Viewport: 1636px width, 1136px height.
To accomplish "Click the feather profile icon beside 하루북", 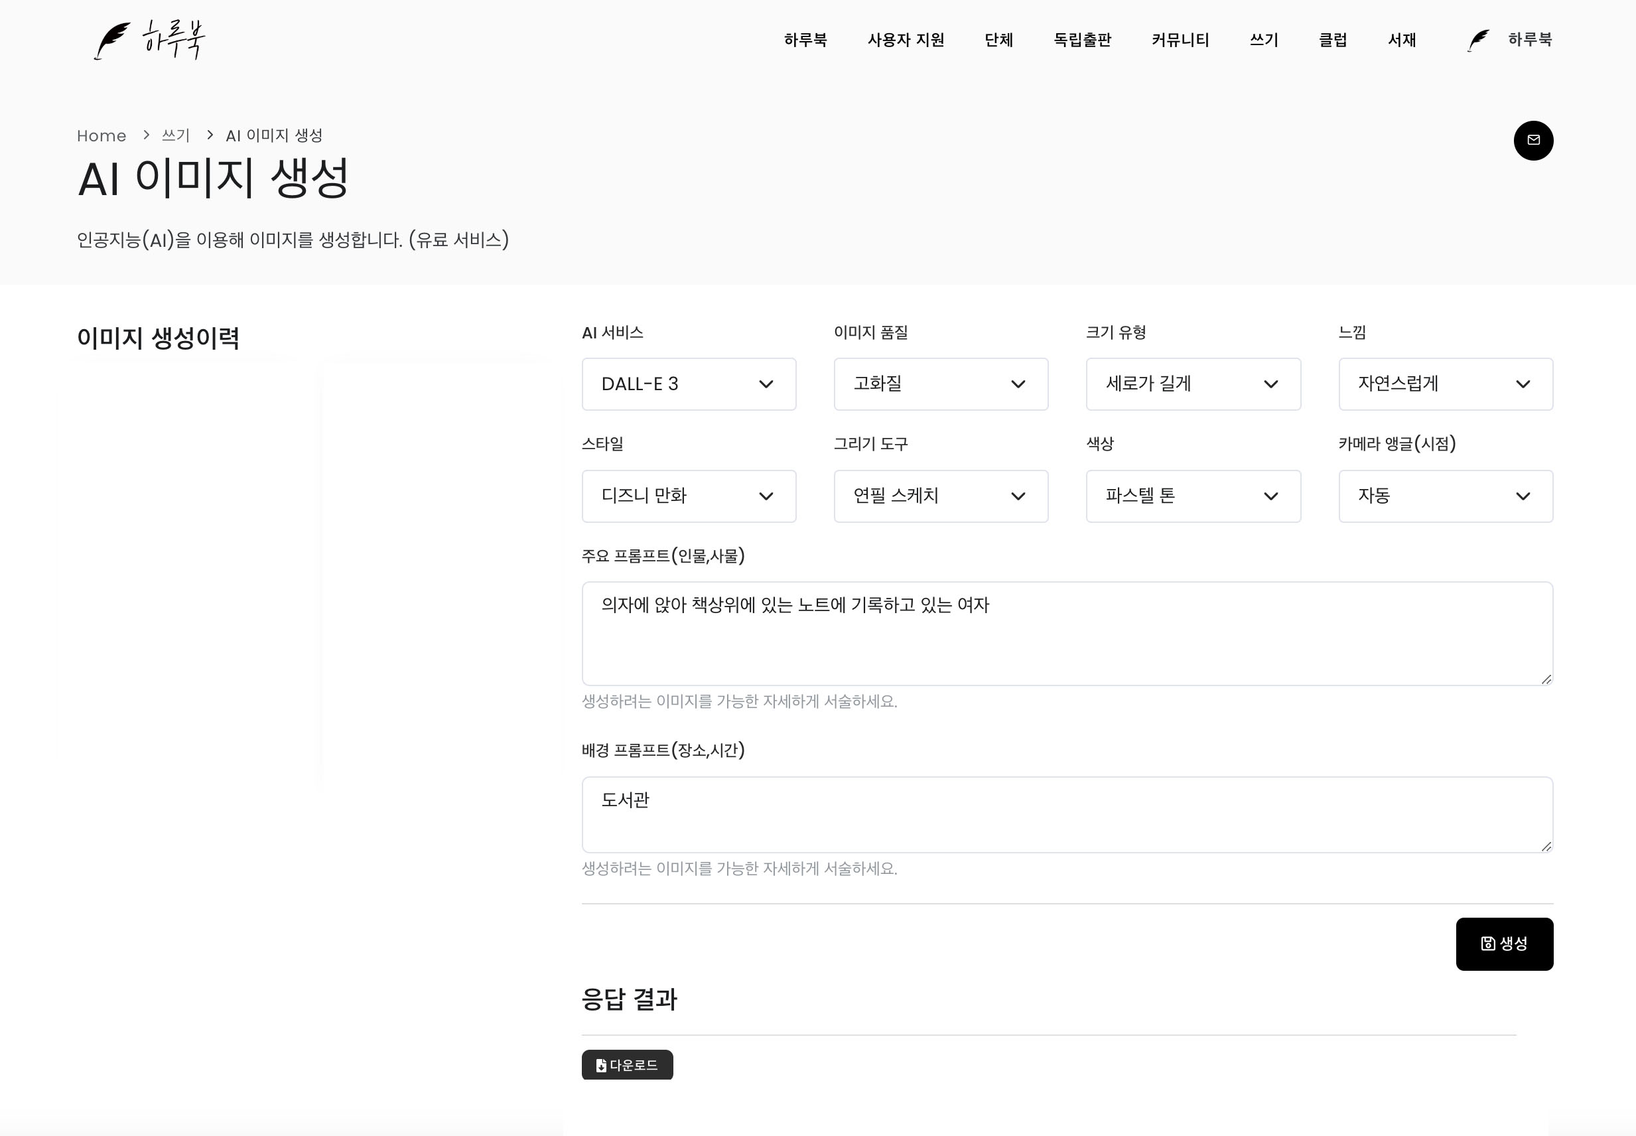I will 1479,40.
